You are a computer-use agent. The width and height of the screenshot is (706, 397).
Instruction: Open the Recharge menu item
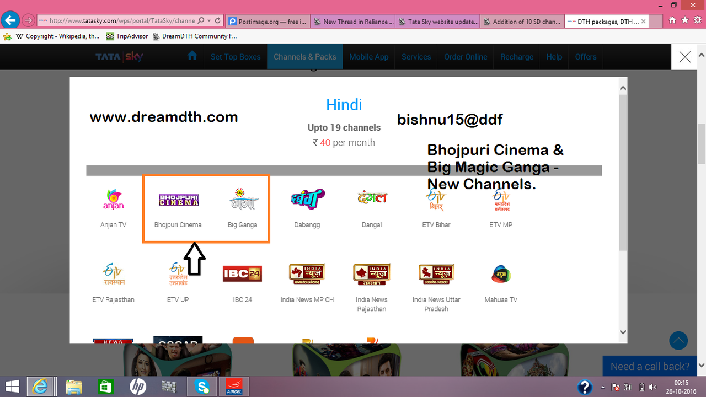(517, 57)
